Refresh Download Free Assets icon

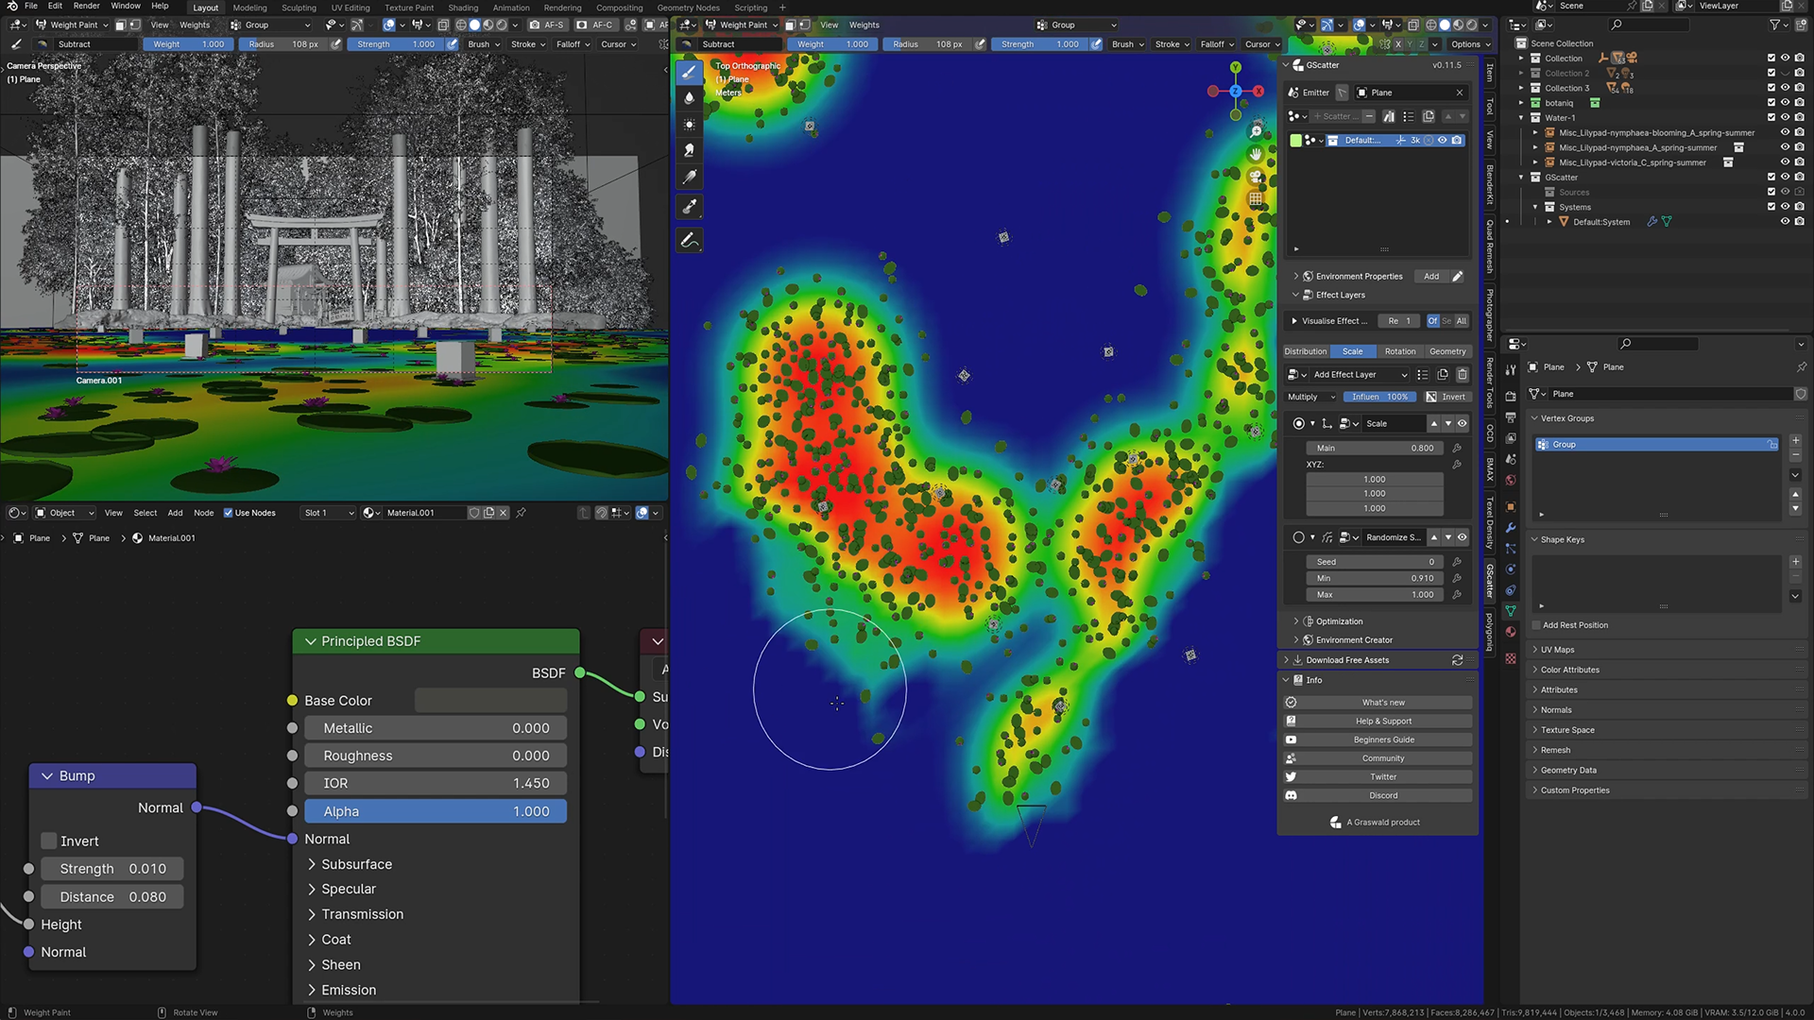coord(1458,660)
